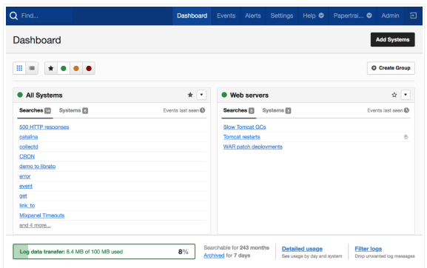Switch to list view
427x268 pixels.
(32, 68)
